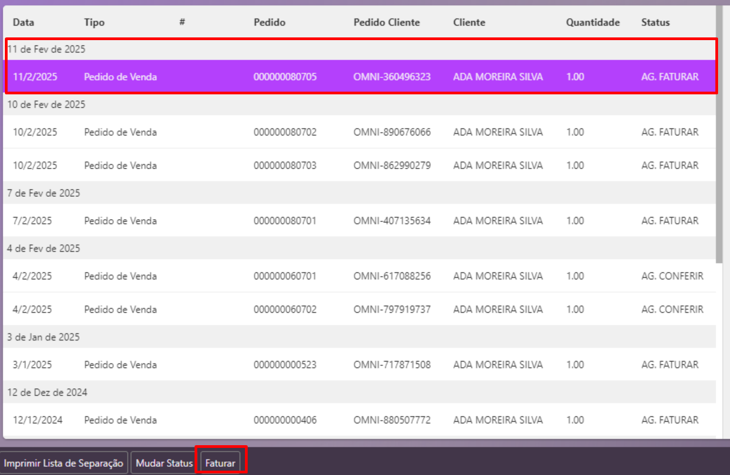This screenshot has height=475, width=730.
Task: Click customer order OMNI-360496323
Action: [x=392, y=77]
